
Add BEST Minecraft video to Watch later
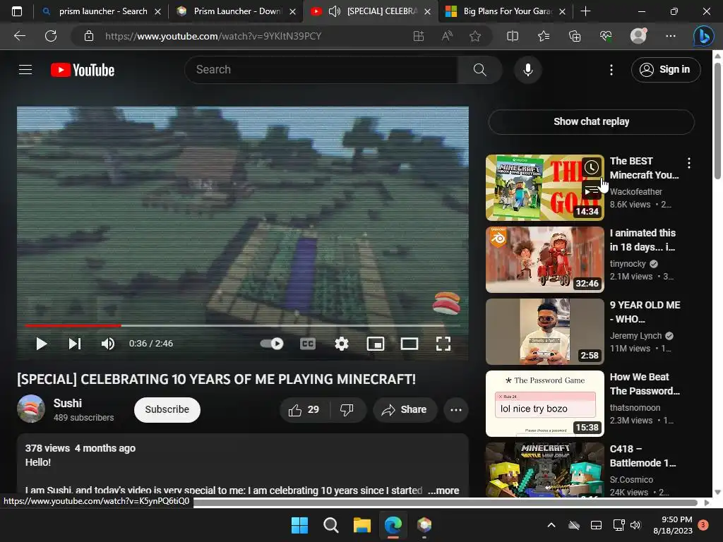pyautogui.click(x=592, y=168)
